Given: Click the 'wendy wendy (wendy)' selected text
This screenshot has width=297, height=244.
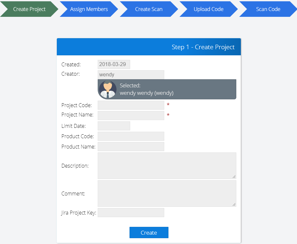Looking at the screenshot, I should tap(147, 93).
